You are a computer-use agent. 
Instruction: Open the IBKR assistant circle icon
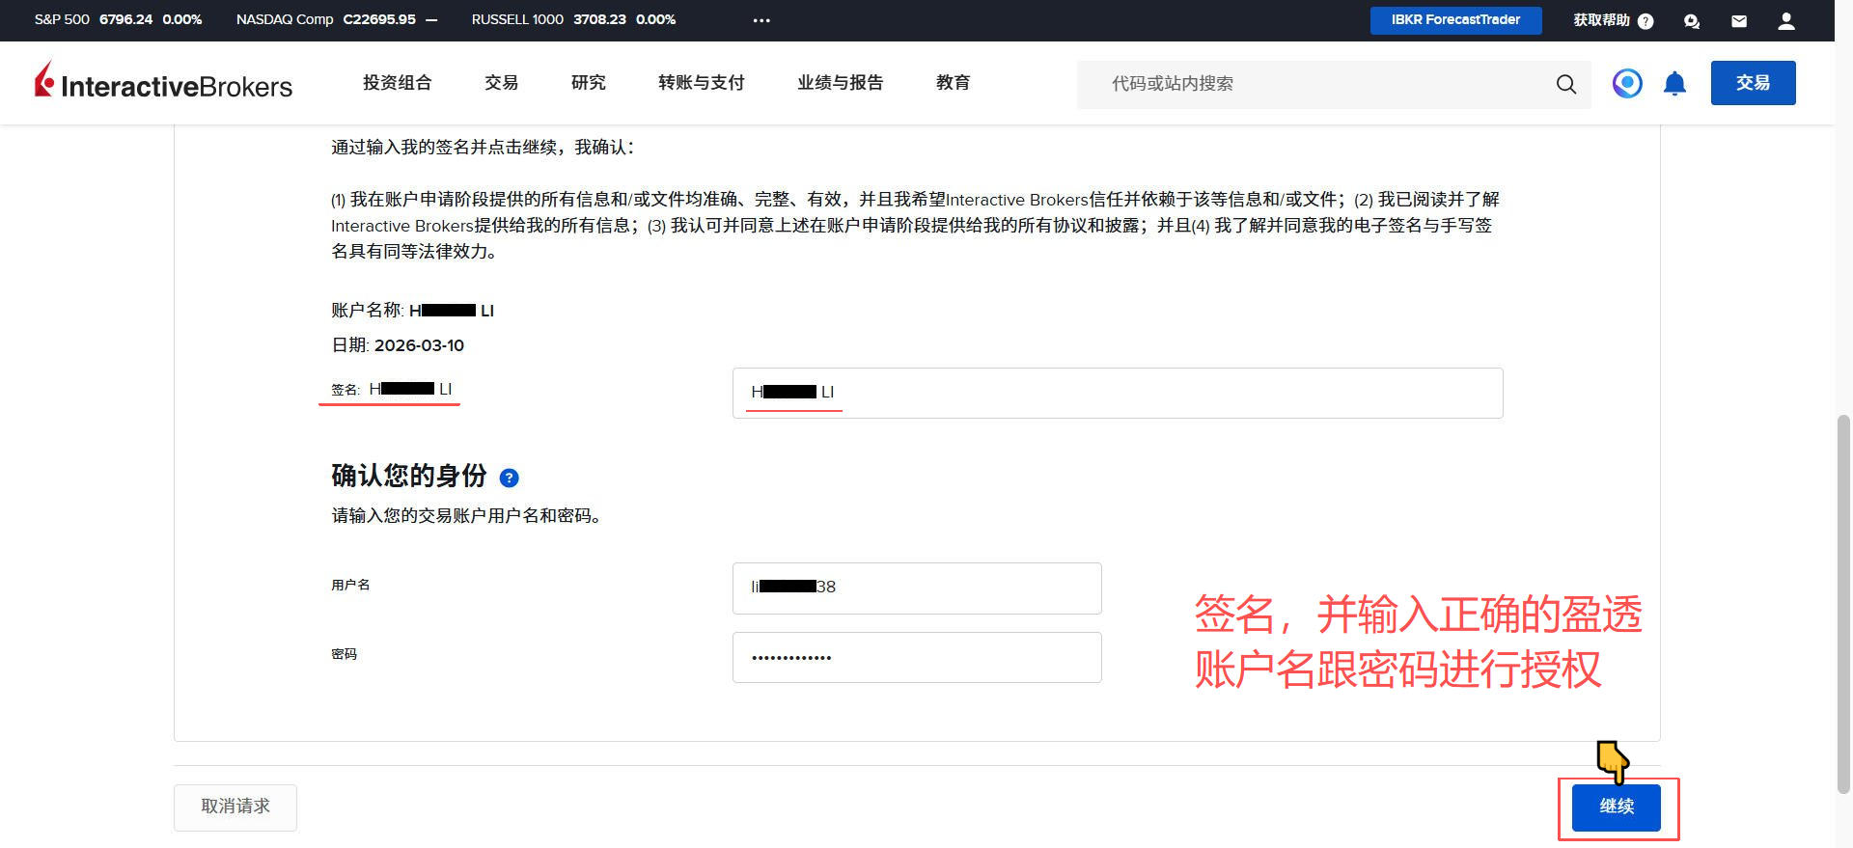point(1627,84)
